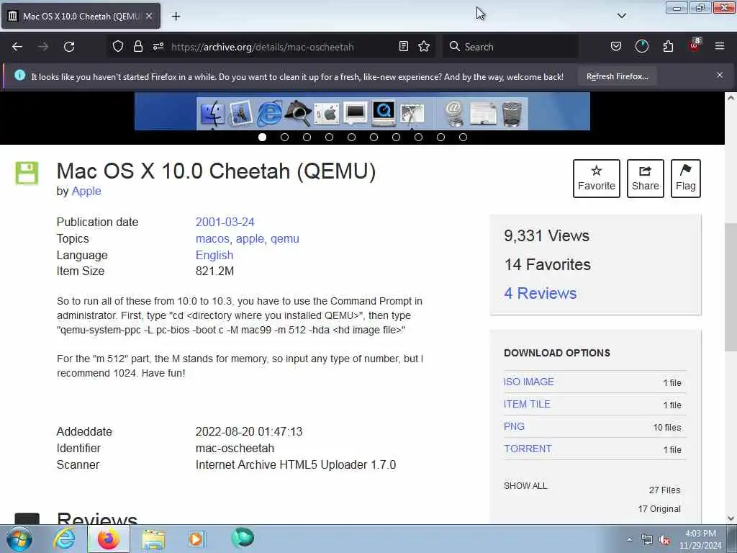
Task: Open the qemu topic link
Action: [x=285, y=238]
